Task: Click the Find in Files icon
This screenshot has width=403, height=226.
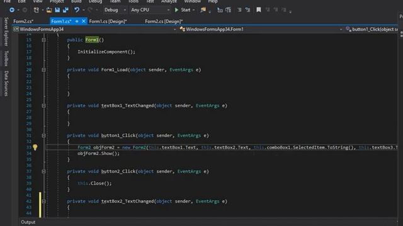Action: point(203,10)
